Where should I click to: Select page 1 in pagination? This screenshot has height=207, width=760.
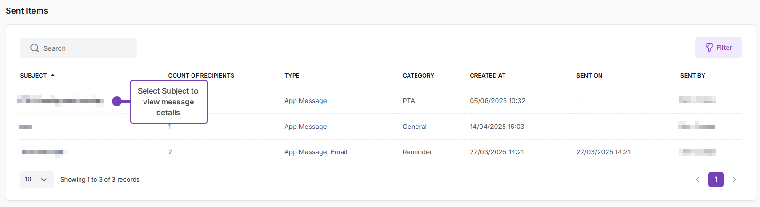click(x=716, y=179)
